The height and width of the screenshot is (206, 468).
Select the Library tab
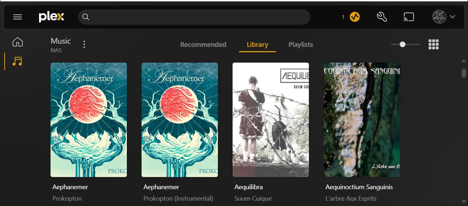tap(257, 45)
